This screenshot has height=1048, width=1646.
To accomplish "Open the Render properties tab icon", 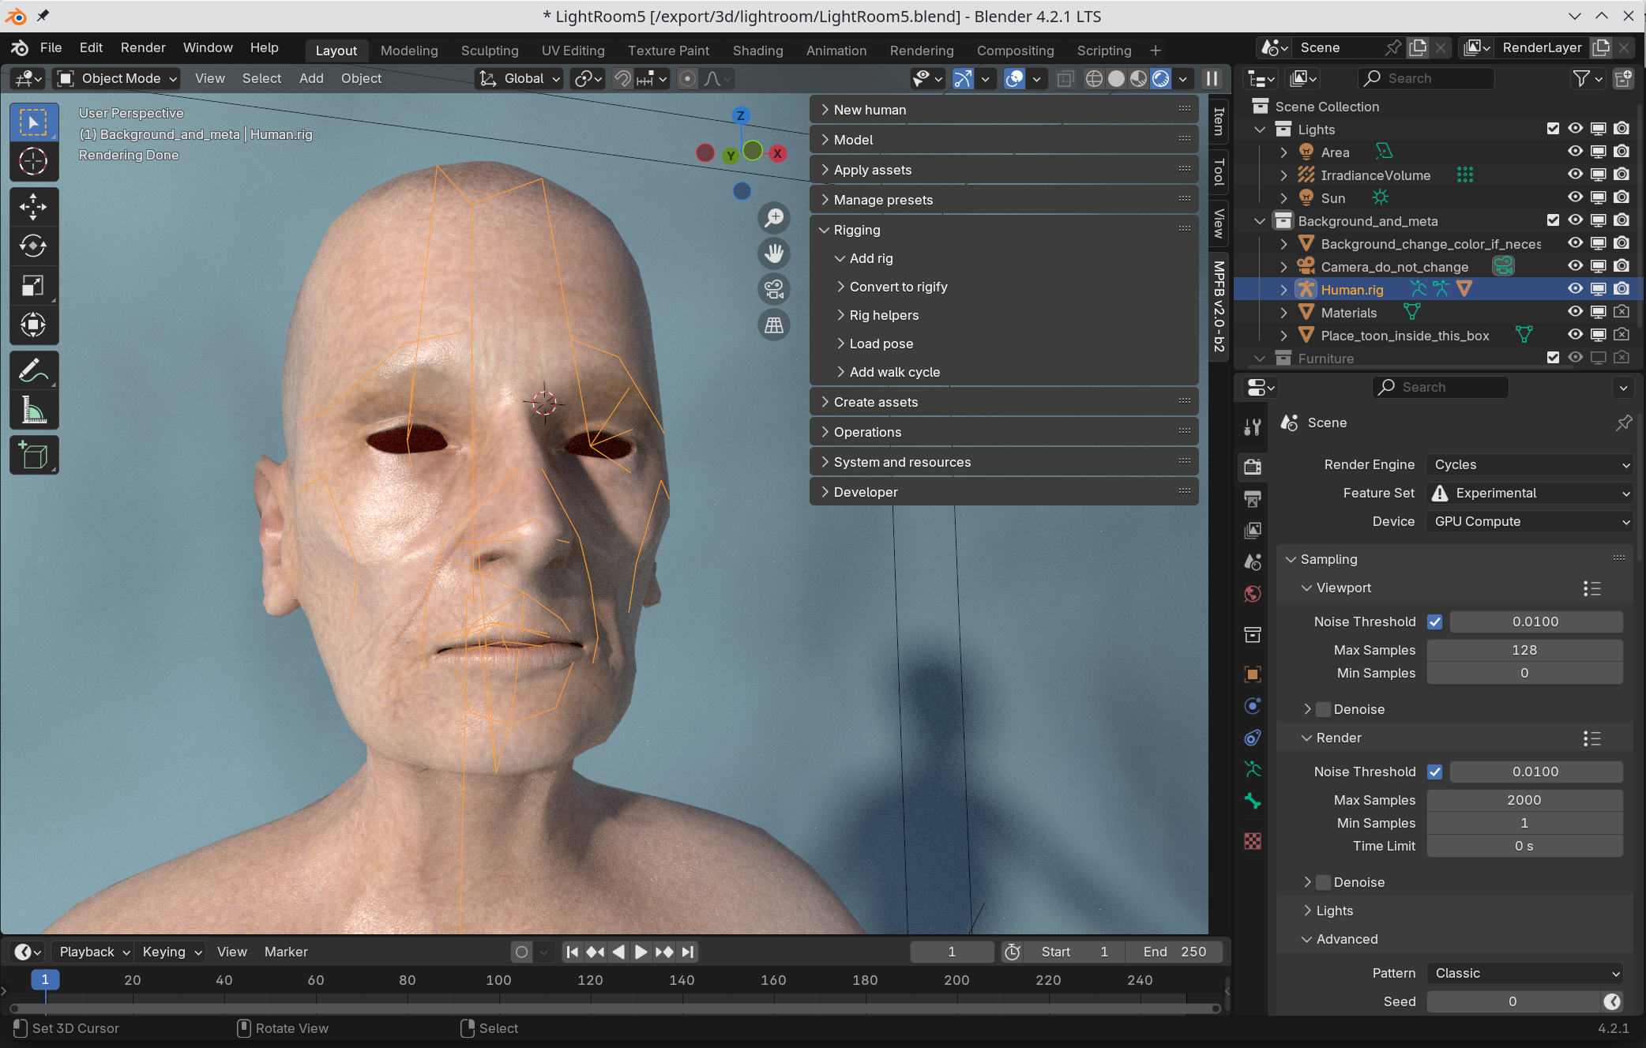I will (1253, 466).
